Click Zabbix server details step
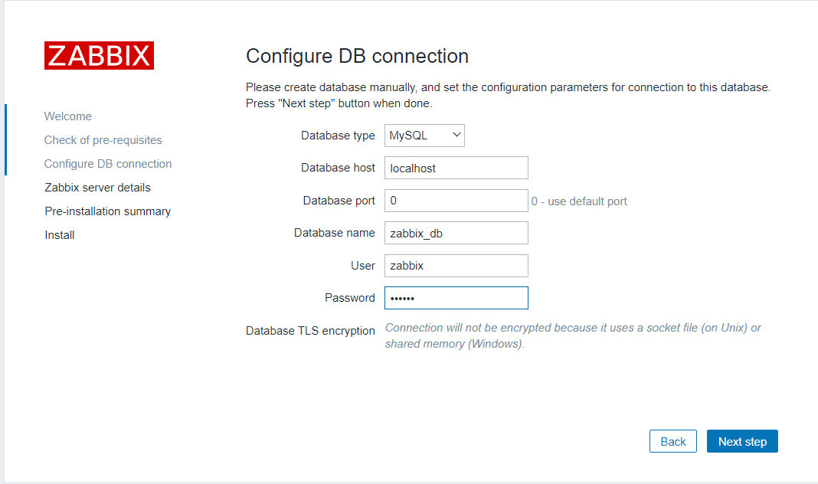This screenshot has width=818, height=484. 97,188
